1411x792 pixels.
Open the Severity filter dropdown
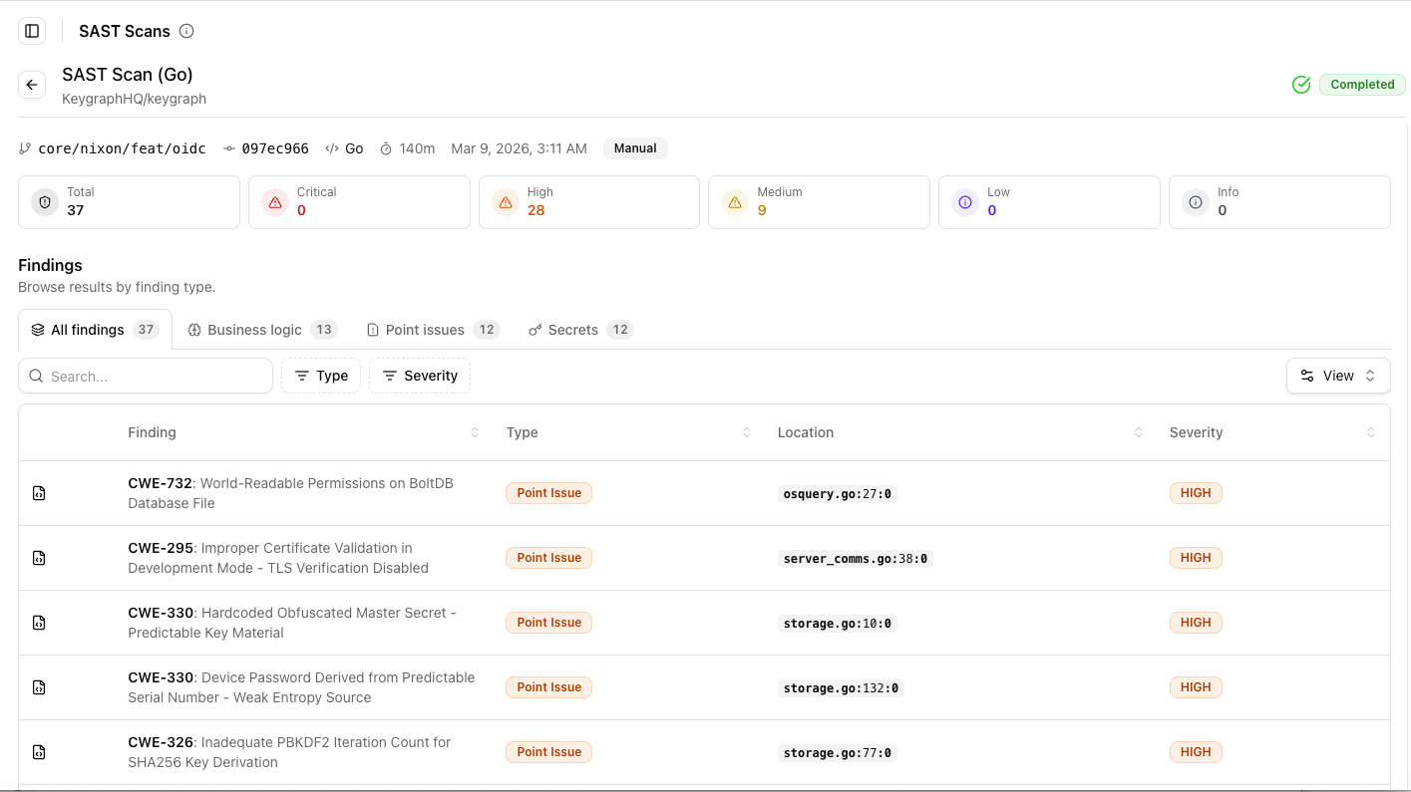click(420, 376)
